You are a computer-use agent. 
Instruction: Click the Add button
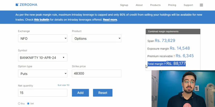point(80,93)
